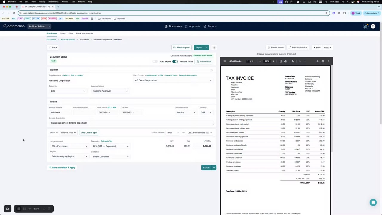382x215 pixels.
Task: Open the PDF viewer sidebar menu icon
Action: 225,61
